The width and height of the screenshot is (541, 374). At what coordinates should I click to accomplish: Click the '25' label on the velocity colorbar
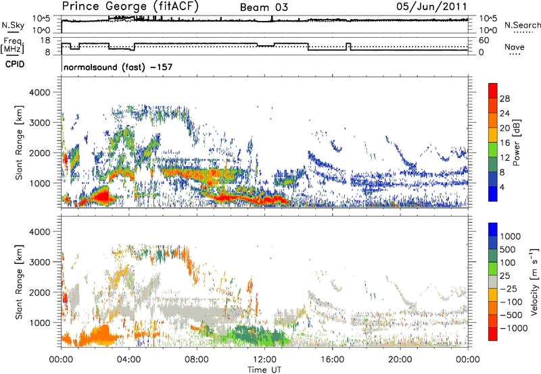504,275
